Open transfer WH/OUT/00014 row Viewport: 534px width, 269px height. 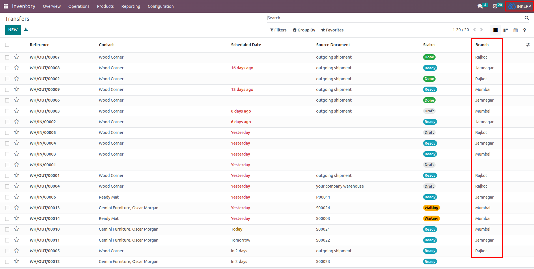[267, 218]
